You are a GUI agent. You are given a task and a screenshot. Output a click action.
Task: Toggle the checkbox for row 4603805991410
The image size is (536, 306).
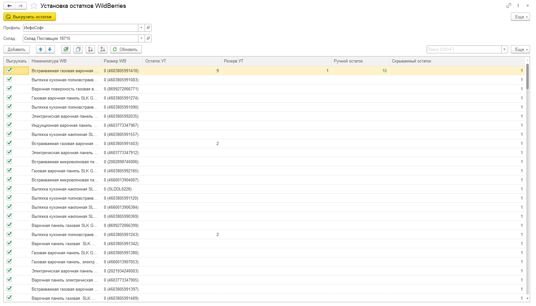pos(9,70)
